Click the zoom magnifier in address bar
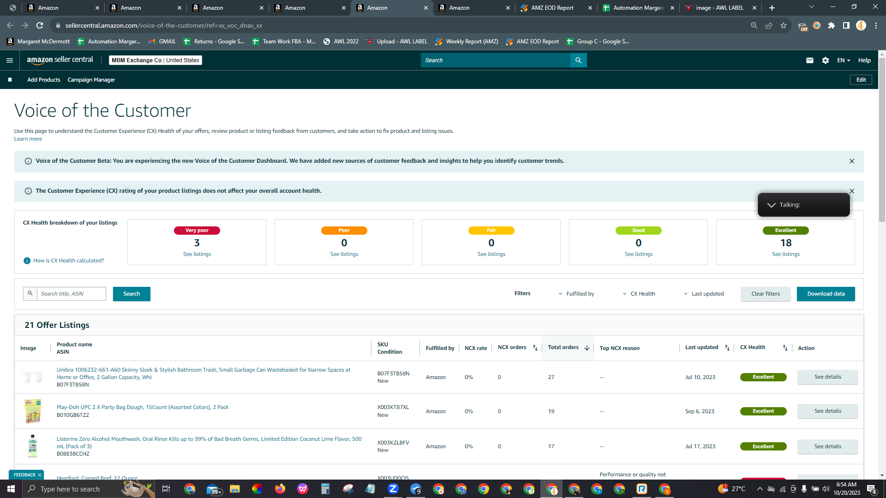Screen dimensions: 886x498 click(754, 25)
